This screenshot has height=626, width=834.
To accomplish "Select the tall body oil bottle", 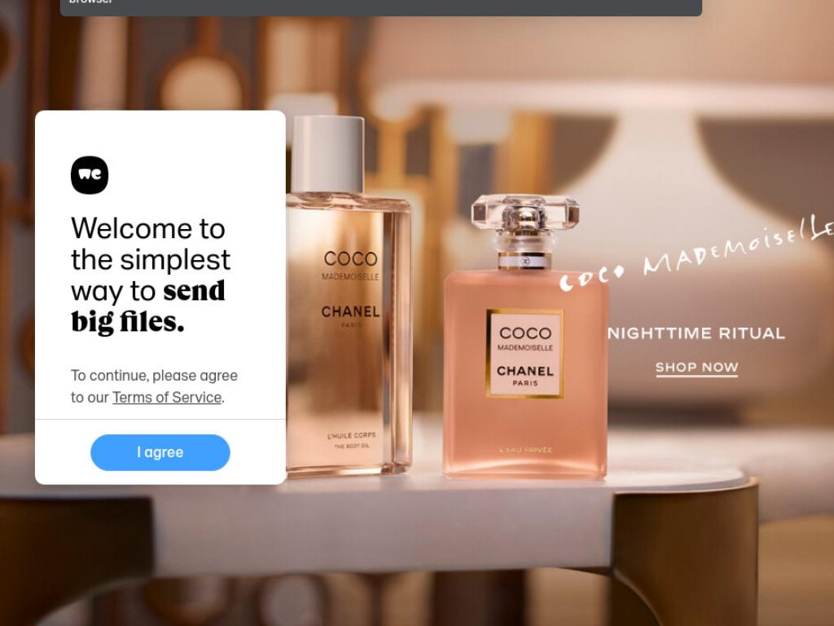I will pos(348,295).
